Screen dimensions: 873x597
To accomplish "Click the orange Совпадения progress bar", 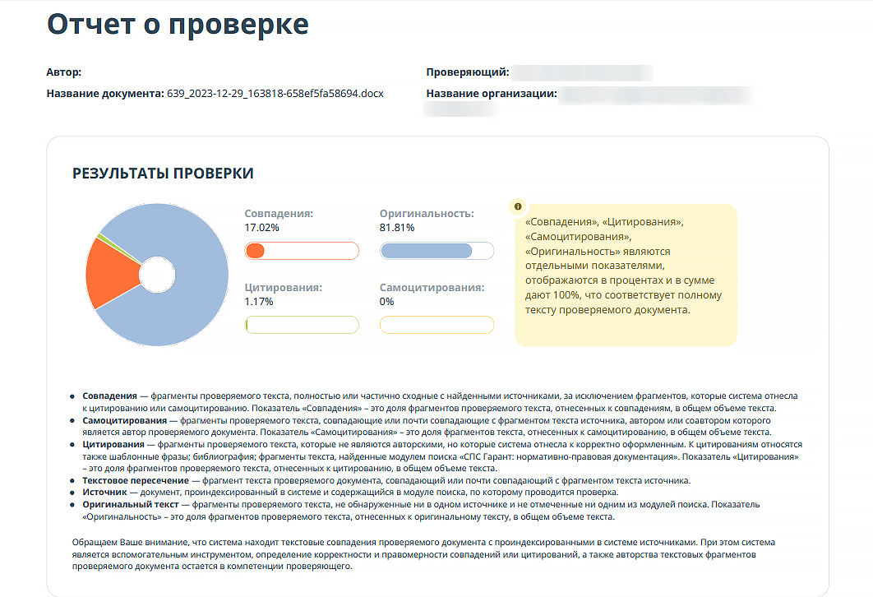I will (x=302, y=251).
